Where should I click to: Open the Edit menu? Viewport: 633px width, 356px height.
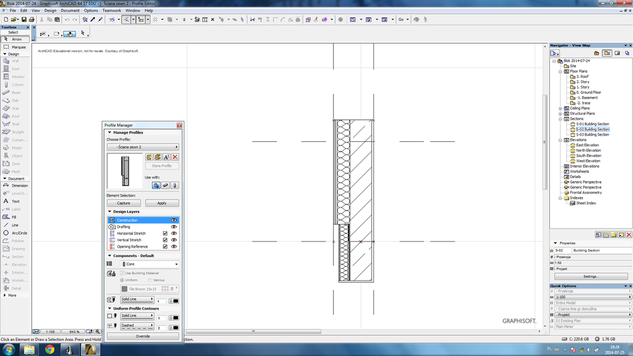pyautogui.click(x=24, y=11)
